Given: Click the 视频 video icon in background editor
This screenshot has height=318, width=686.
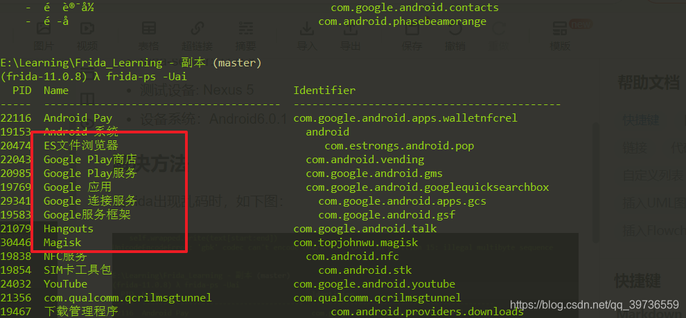Looking at the screenshot, I should click(x=87, y=29).
